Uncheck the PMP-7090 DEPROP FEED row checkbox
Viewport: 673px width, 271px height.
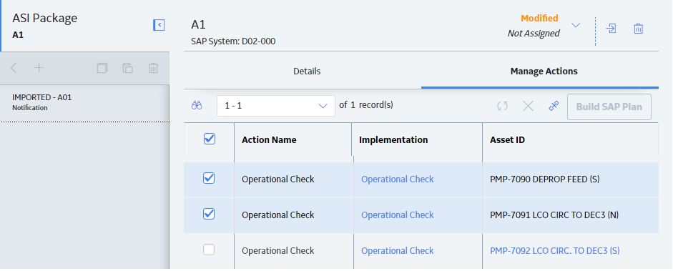tap(209, 178)
